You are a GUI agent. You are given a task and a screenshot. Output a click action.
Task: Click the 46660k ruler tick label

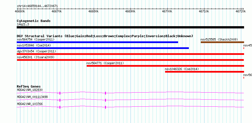[20, 11]
